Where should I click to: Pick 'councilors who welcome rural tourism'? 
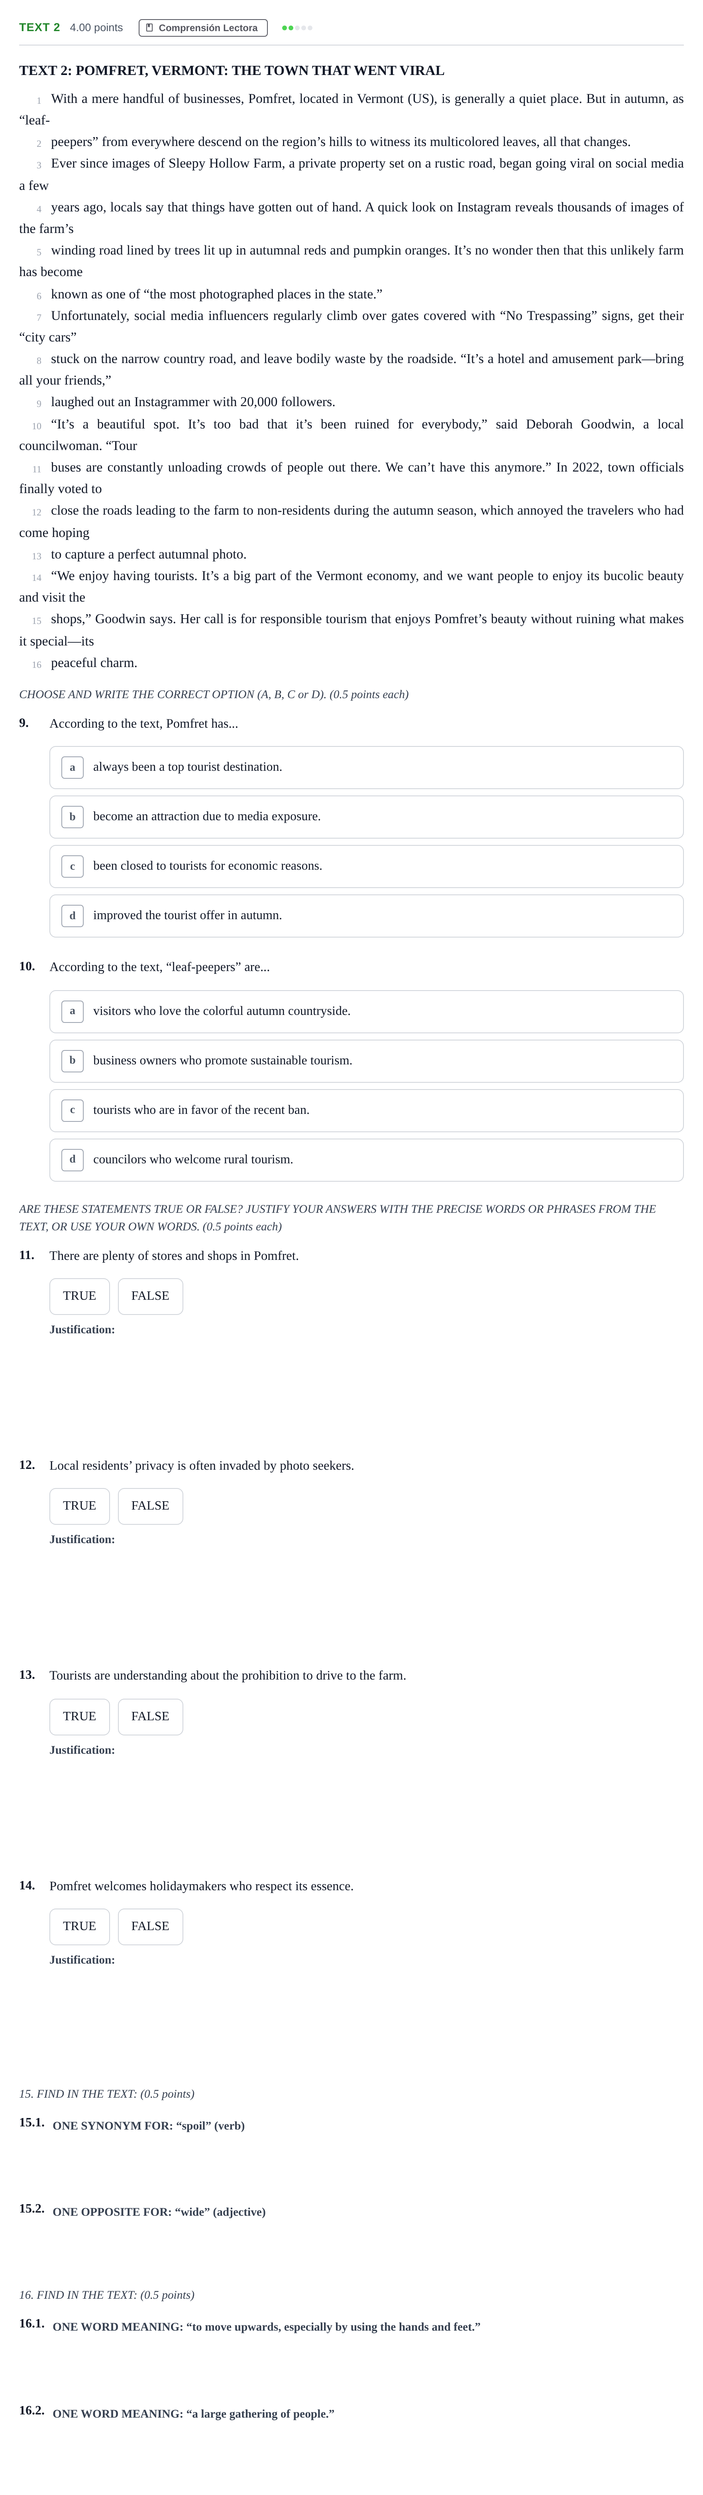[367, 1159]
